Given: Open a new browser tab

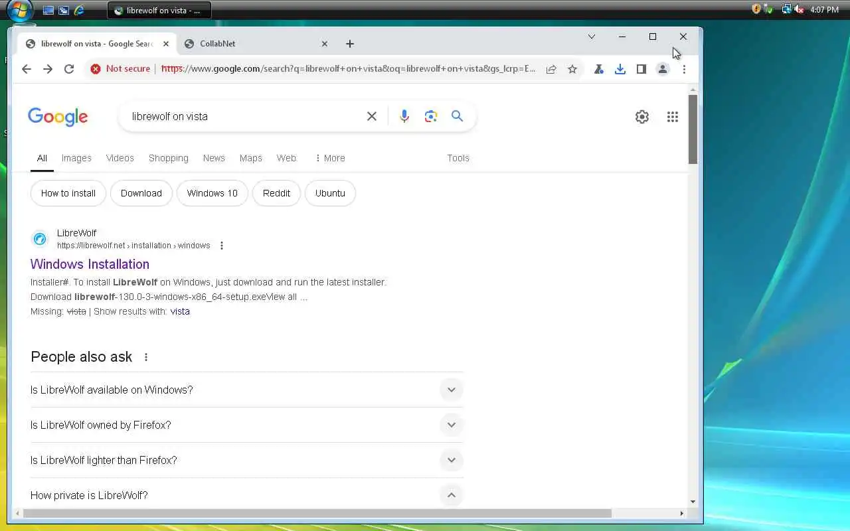Looking at the screenshot, I should (350, 44).
